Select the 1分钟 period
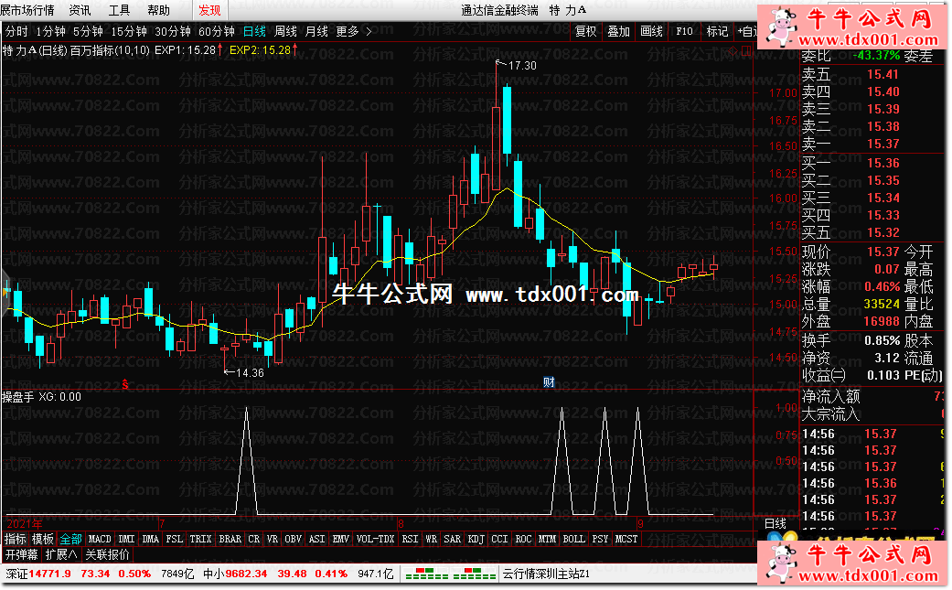952x590 pixels. [x=50, y=31]
